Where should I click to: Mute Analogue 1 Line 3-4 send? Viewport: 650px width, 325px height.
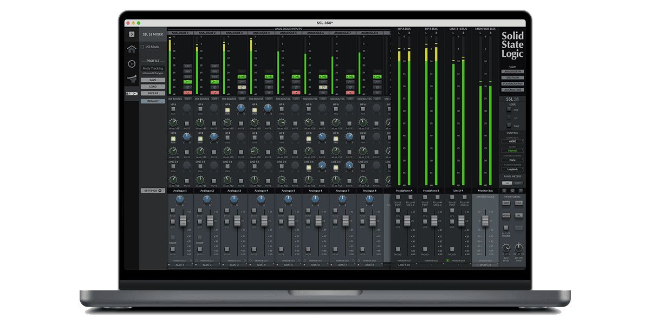pos(187,181)
